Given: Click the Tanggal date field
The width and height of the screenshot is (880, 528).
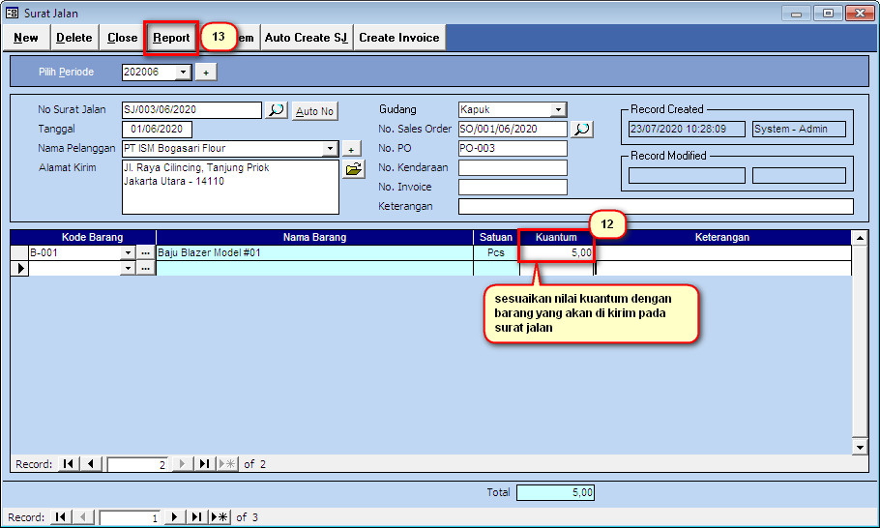Looking at the screenshot, I should click(x=157, y=129).
